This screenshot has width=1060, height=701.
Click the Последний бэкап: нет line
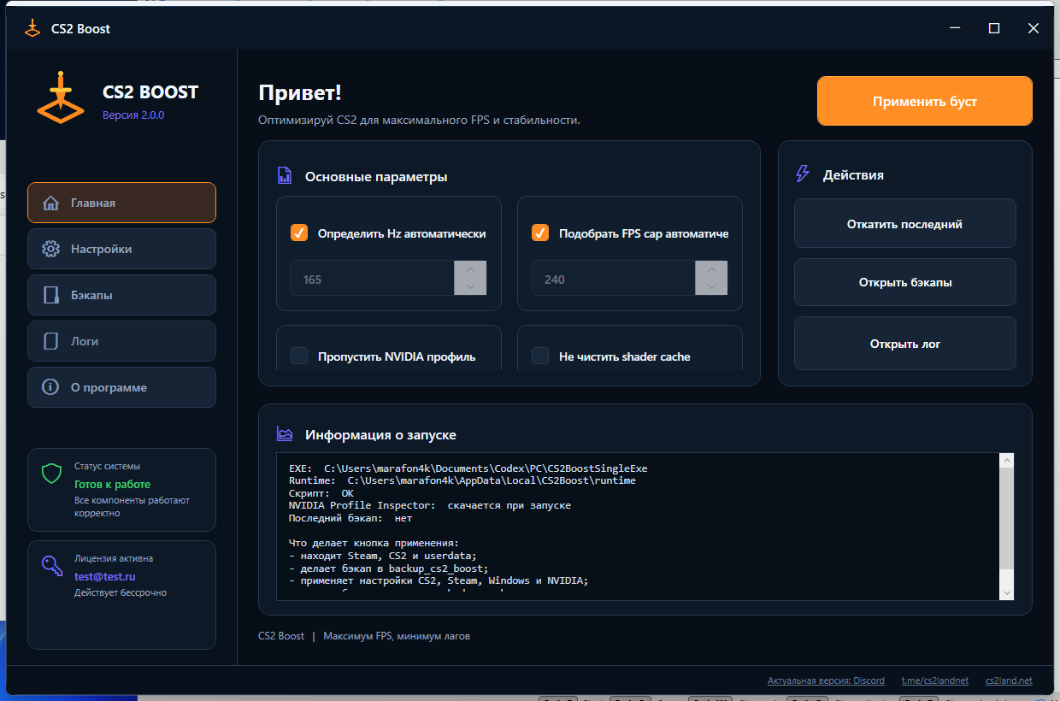pyautogui.click(x=350, y=518)
